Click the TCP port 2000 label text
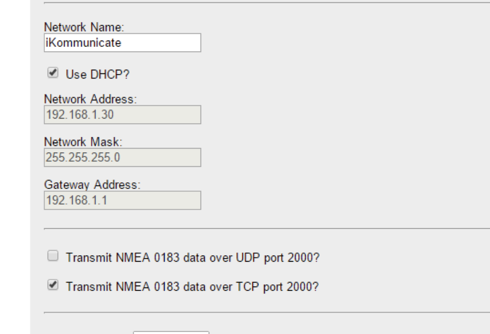The image size is (490, 334). 192,287
